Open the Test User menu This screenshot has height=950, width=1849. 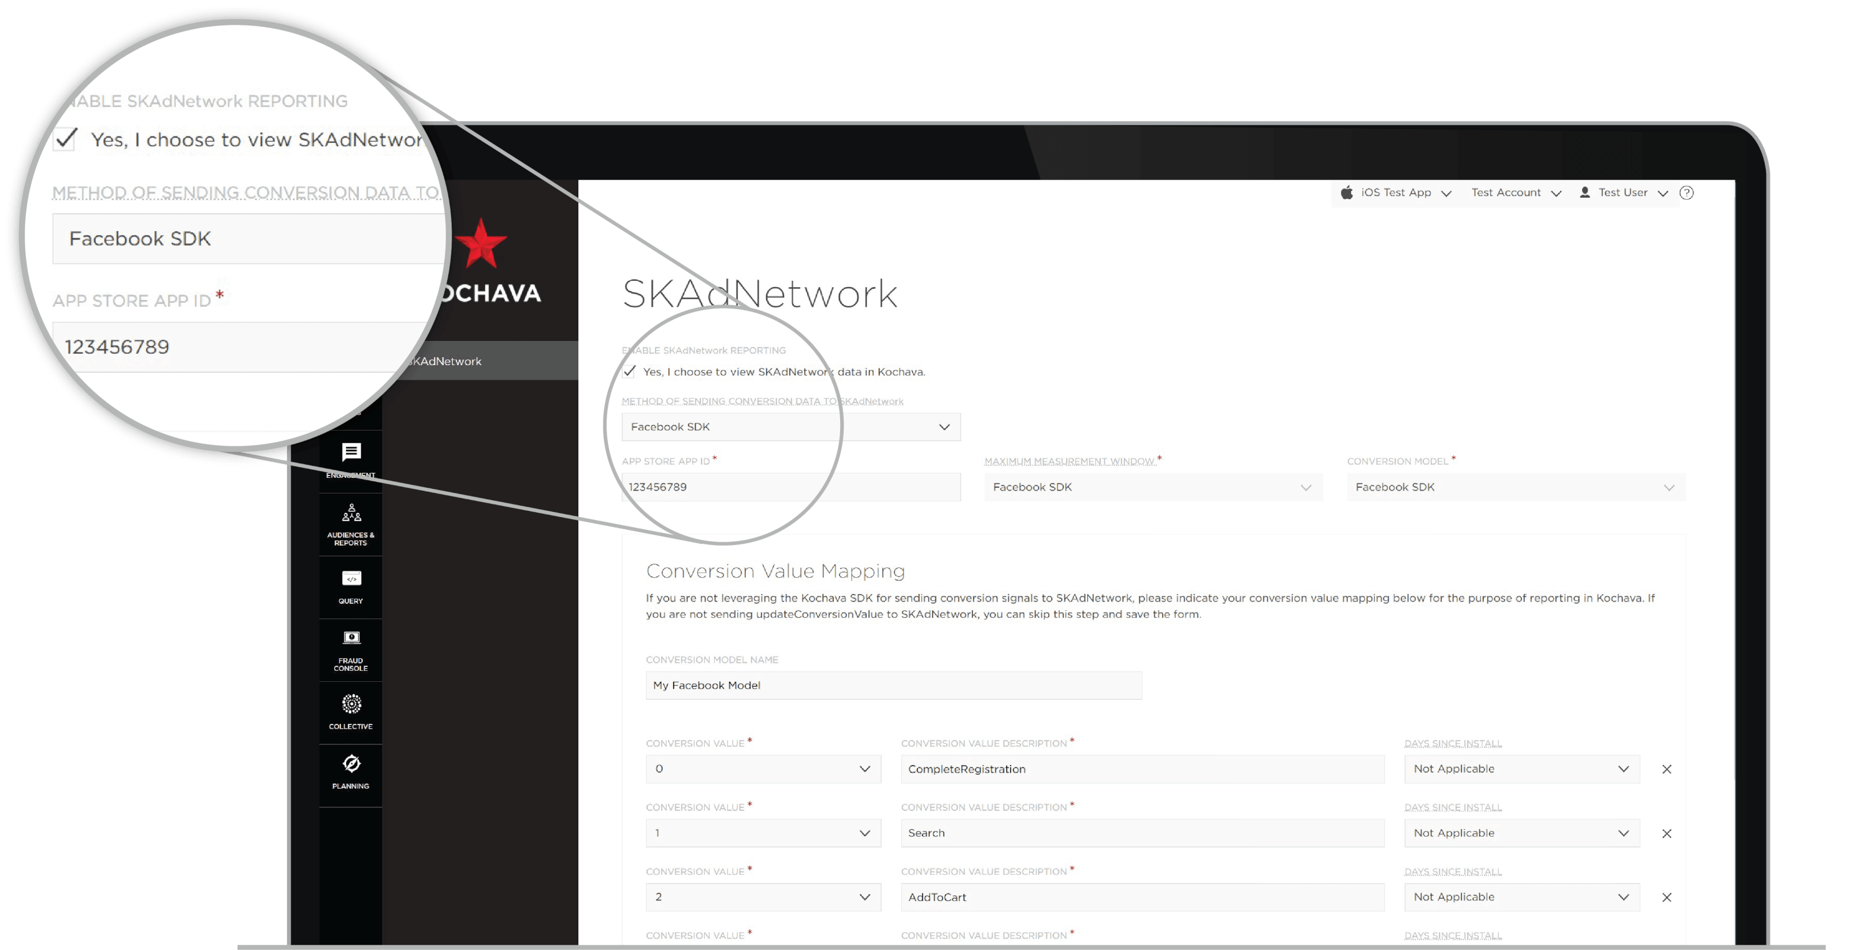[x=1624, y=192]
